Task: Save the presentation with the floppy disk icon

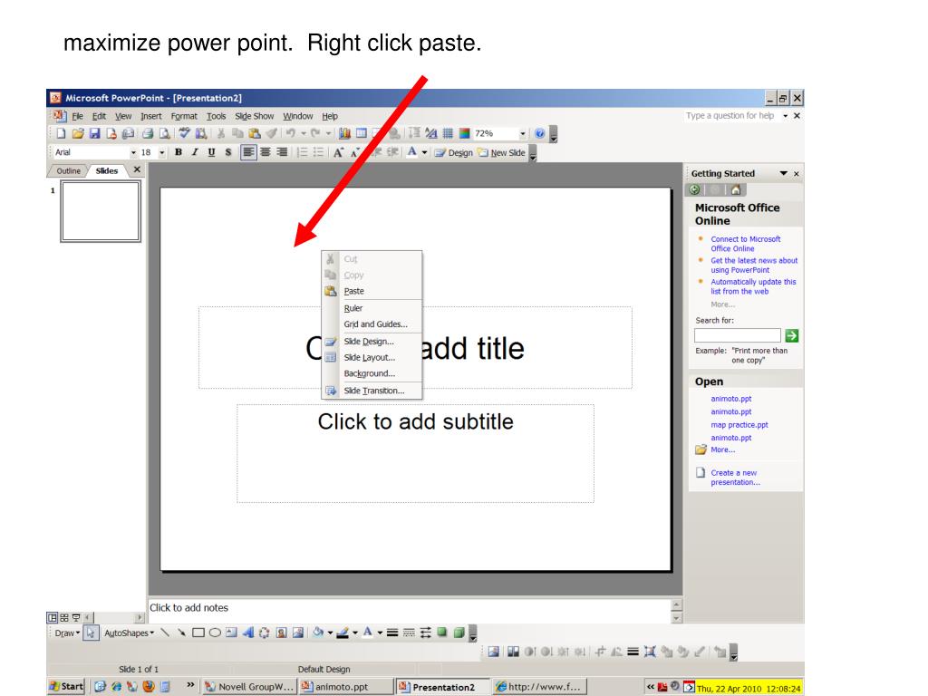Action: [x=94, y=134]
